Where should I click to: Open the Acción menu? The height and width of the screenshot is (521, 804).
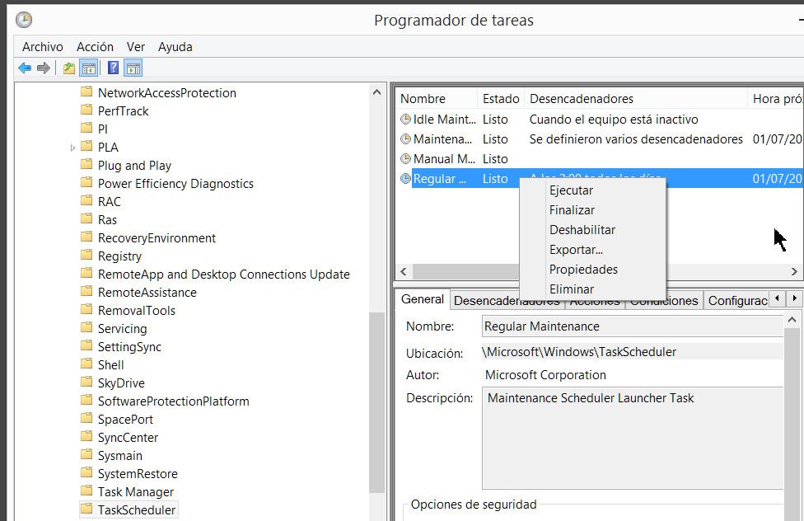pyautogui.click(x=95, y=47)
